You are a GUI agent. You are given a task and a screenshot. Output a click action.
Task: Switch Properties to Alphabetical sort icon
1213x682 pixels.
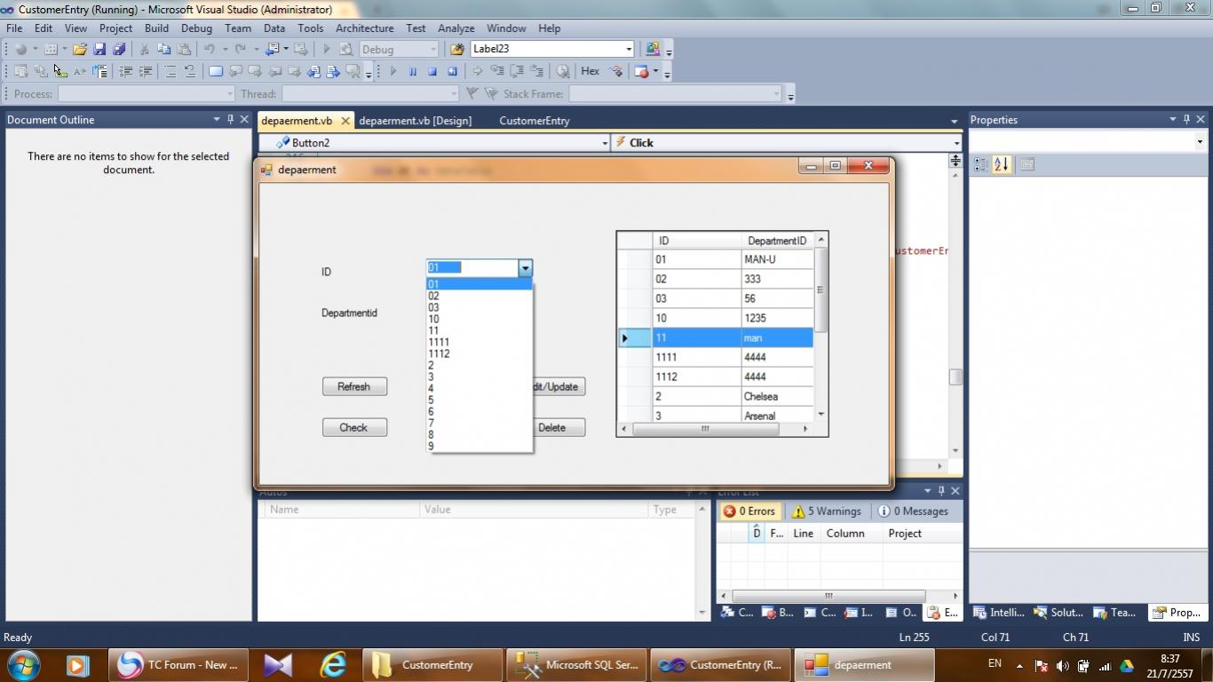pyautogui.click(x=1002, y=164)
